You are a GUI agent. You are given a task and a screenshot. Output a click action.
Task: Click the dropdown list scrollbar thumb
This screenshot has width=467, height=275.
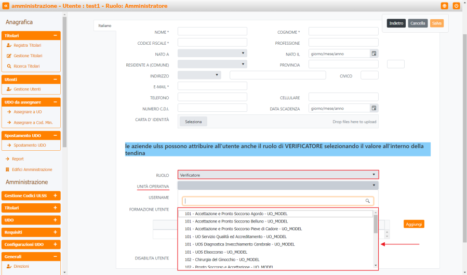coord(376,225)
